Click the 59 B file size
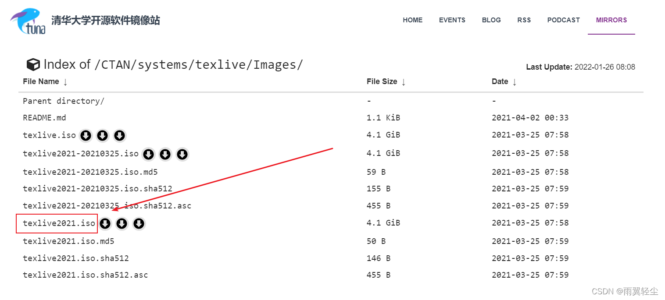The width and height of the screenshot is (665, 300). tap(376, 172)
